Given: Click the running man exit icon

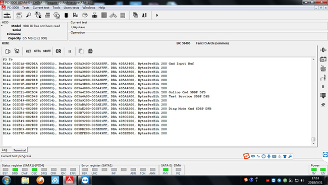Looking at the screenshot, I should click(x=144, y=15).
